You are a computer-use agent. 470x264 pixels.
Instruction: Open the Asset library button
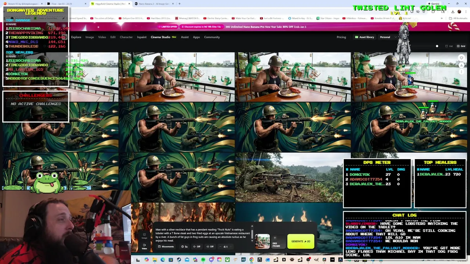(364, 37)
